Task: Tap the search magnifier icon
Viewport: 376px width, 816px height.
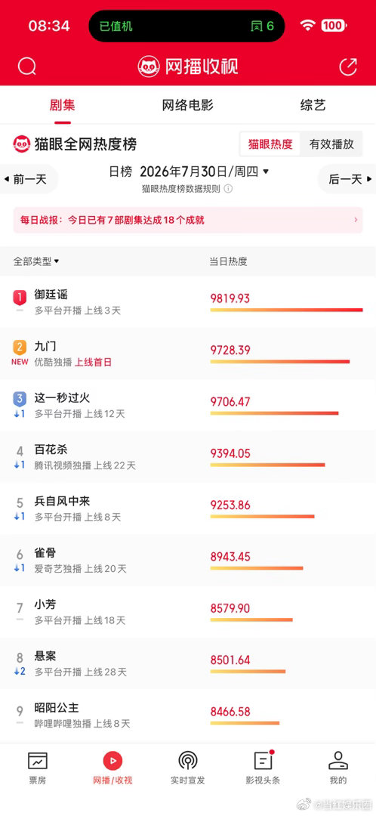Action: pyautogui.click(x=26, y=66)
